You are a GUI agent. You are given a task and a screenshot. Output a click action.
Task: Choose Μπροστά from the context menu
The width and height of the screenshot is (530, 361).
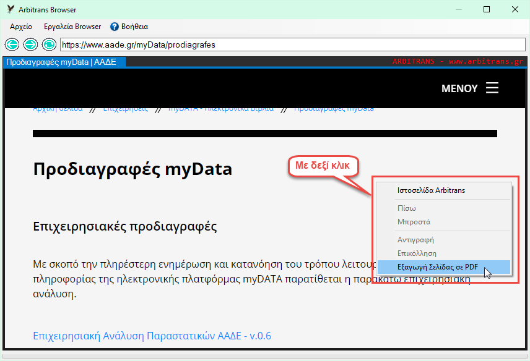(x=443, y=222)
